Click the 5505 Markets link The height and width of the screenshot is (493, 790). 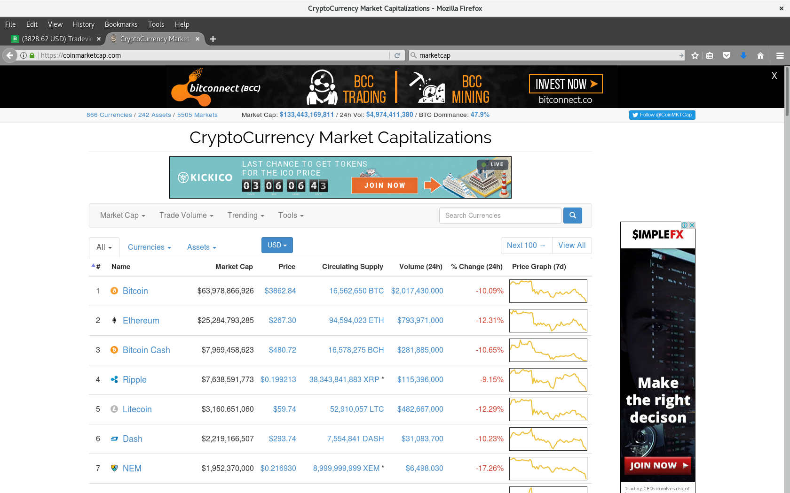pos(197,115)
